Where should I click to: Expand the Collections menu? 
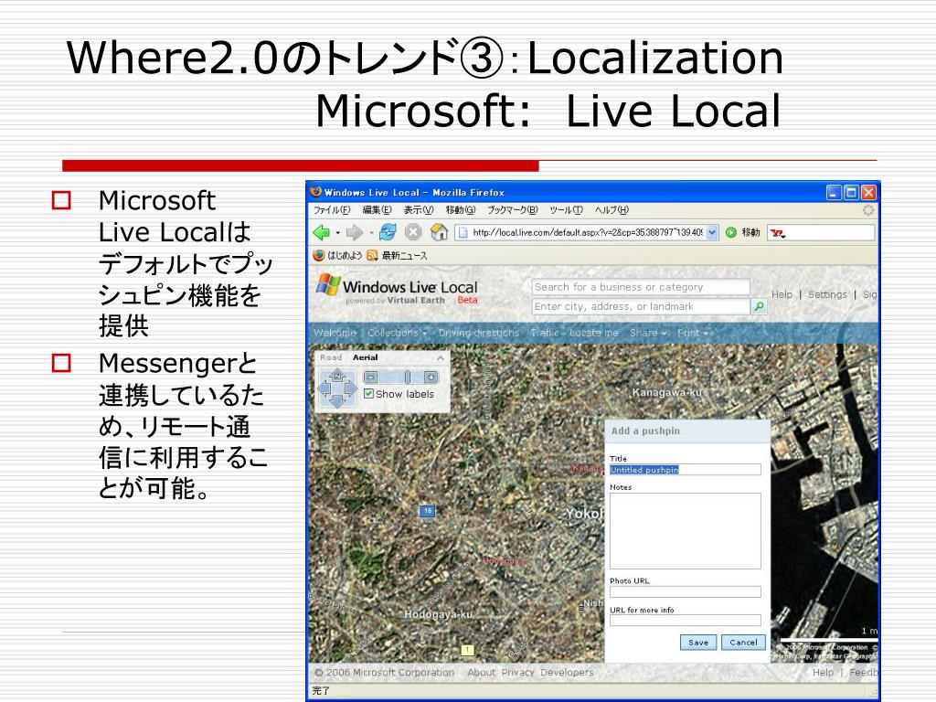397,333
